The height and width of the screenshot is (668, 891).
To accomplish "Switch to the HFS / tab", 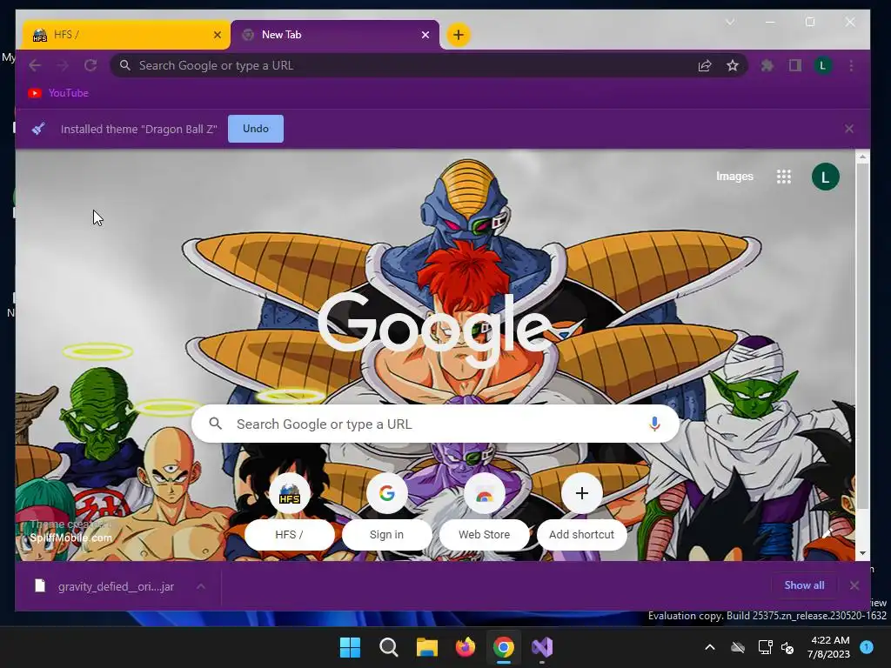I will (x=126, y=35).
